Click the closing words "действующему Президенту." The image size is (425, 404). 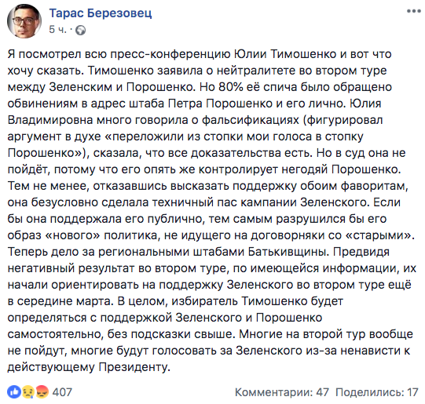point(89,367)
